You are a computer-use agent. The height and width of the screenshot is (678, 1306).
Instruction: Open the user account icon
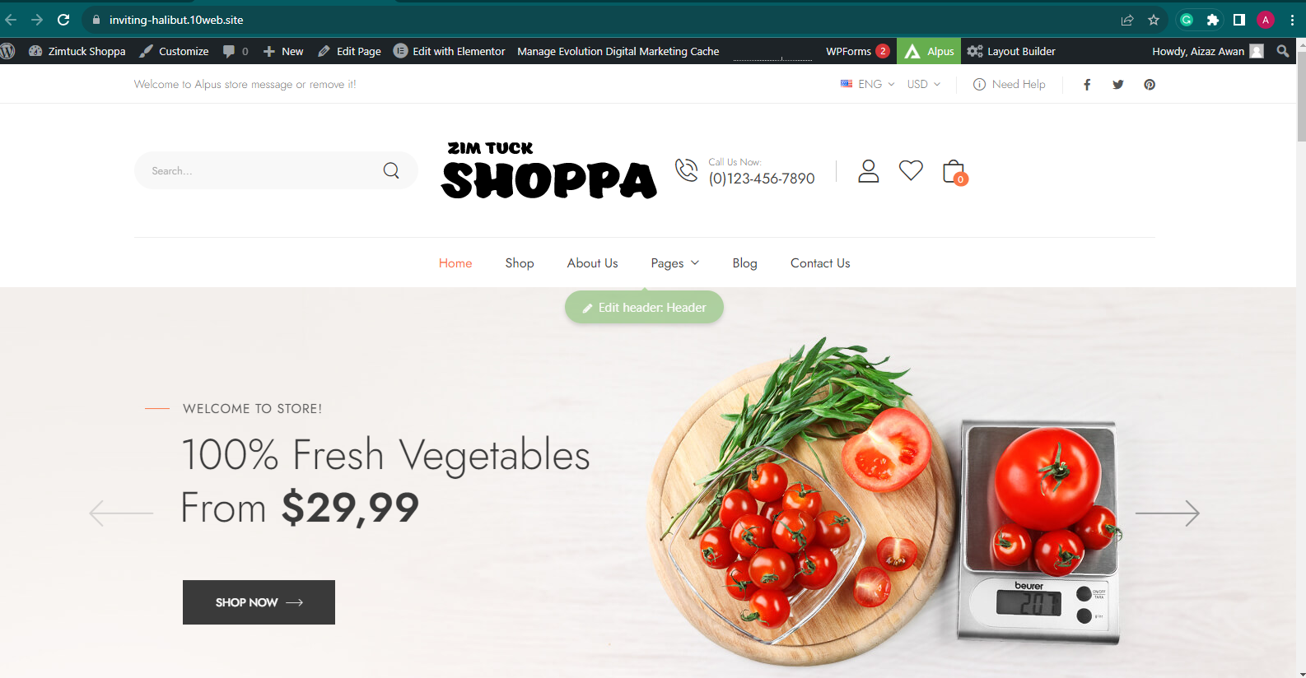[869, 170]
